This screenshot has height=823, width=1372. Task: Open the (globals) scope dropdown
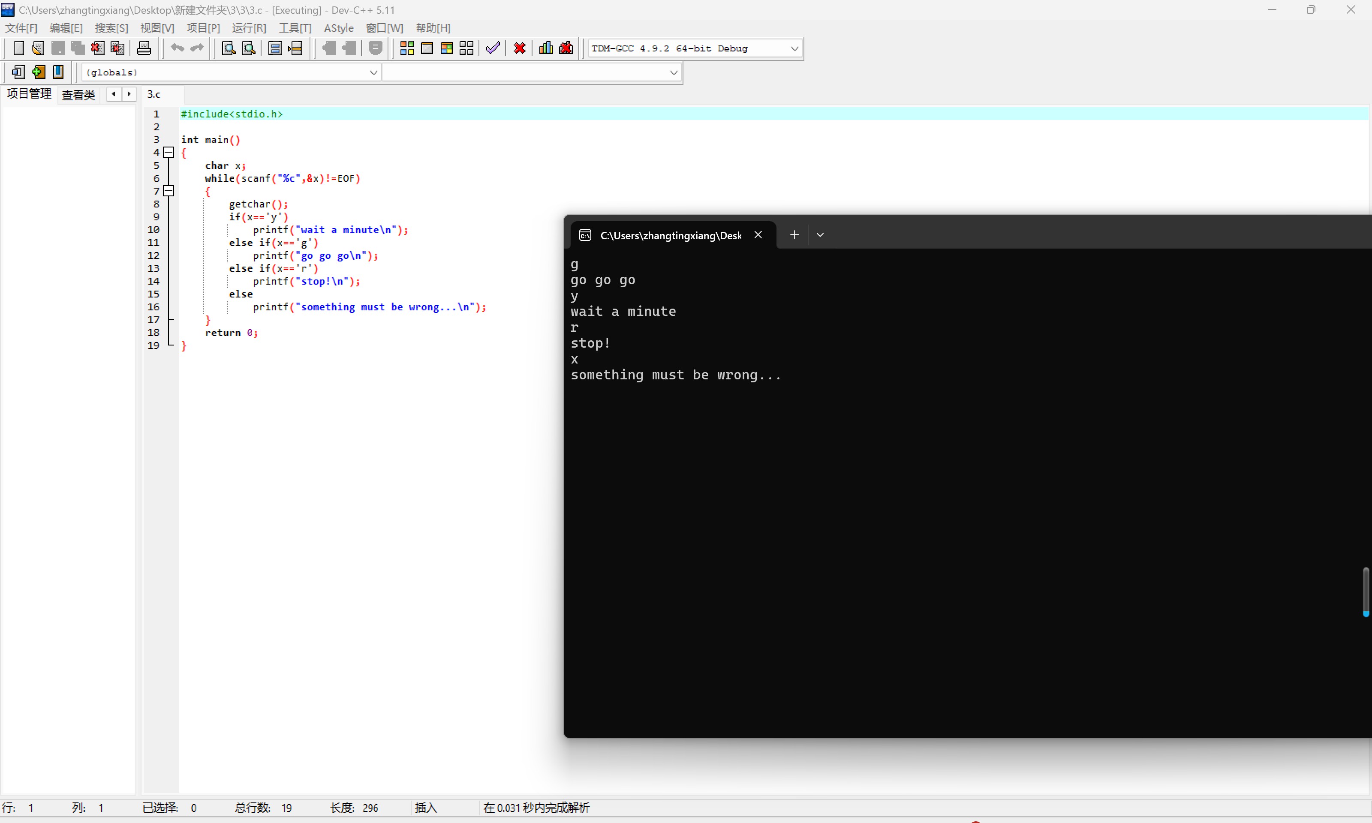tap(373, 72)
